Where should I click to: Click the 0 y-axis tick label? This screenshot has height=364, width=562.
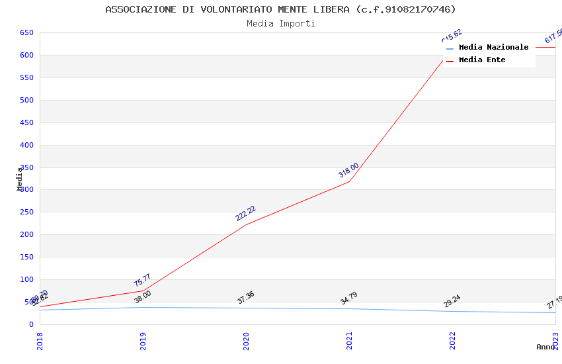(31, 324)
